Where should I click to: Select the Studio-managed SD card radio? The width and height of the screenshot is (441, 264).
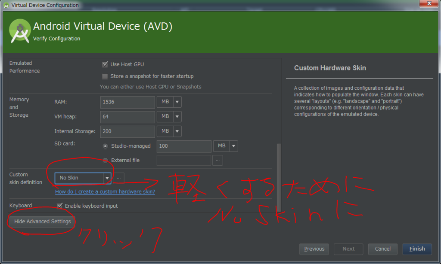(x=106, y=146)
